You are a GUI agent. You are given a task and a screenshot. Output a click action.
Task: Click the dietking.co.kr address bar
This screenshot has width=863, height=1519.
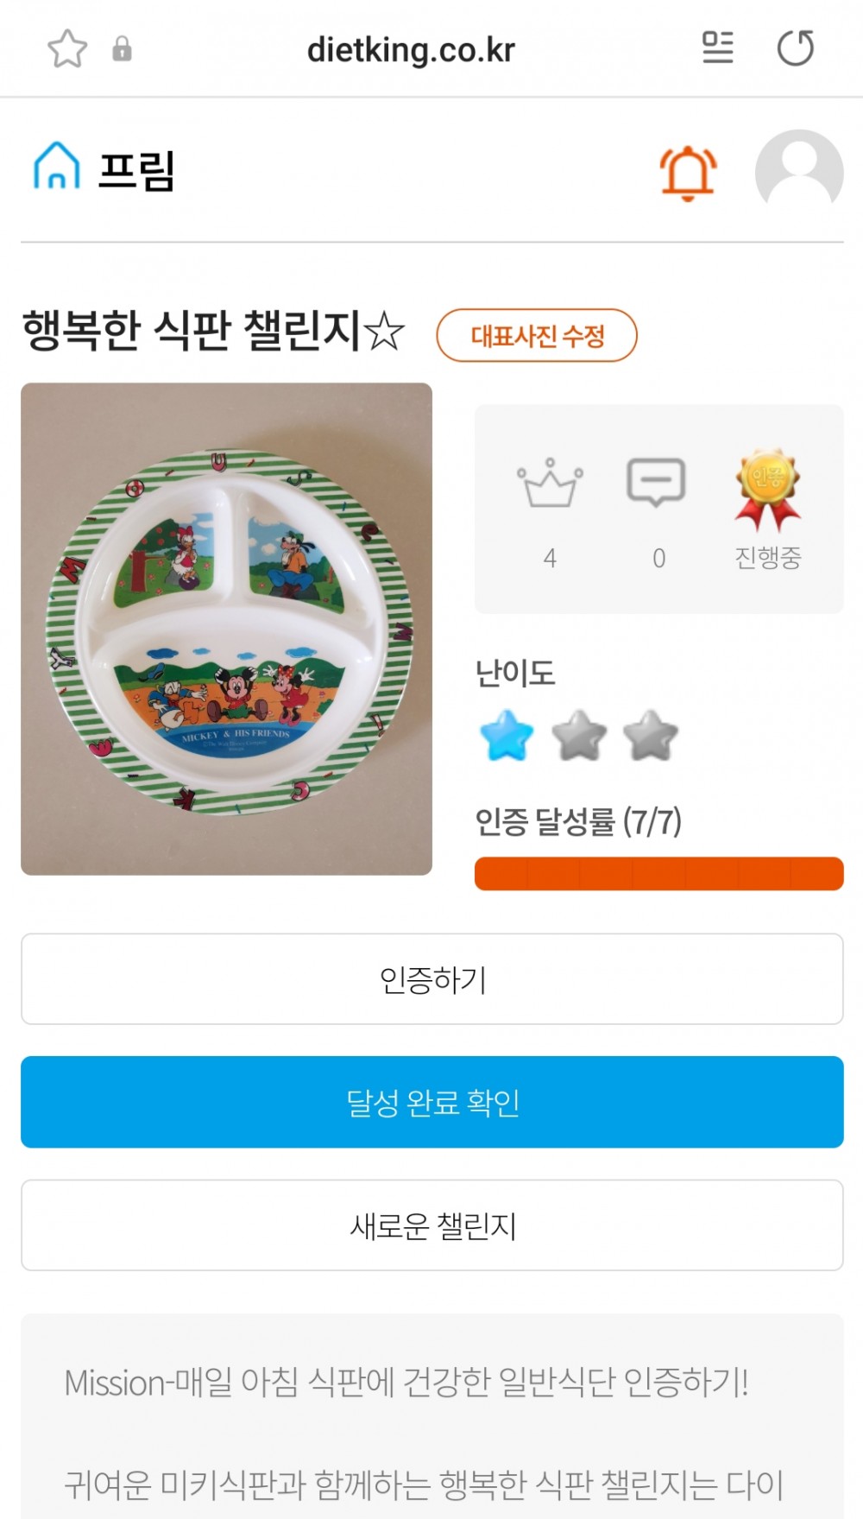(411, 50)
